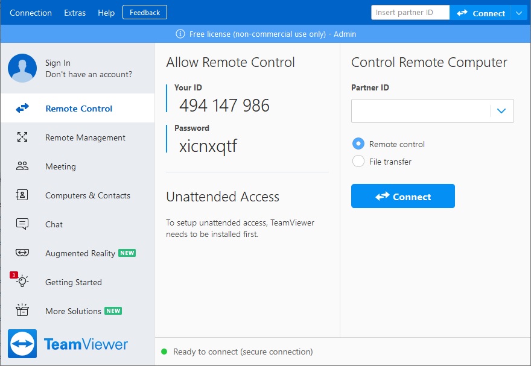The height and width of the screenshot is (366, 531).
Task: Click the red notification badge showing 3
Action: tap(13, 275)
